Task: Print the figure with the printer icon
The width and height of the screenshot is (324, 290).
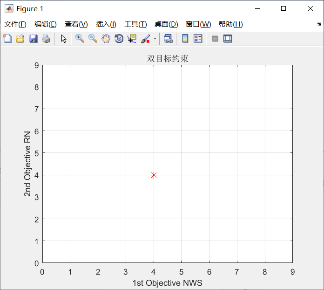Action: [46, 39]
